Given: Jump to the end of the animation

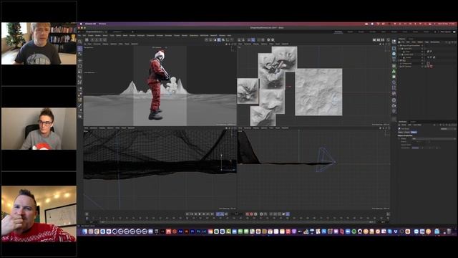Looking at the screenshot, I should coord(212,214).
